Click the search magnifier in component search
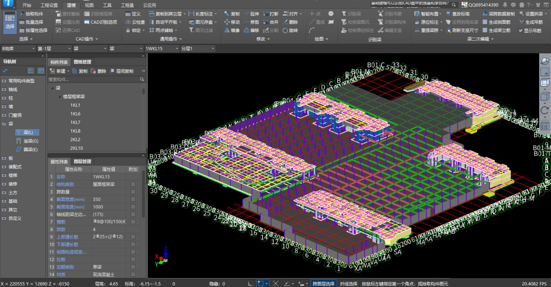551x287 pixels. coord(142,79)
